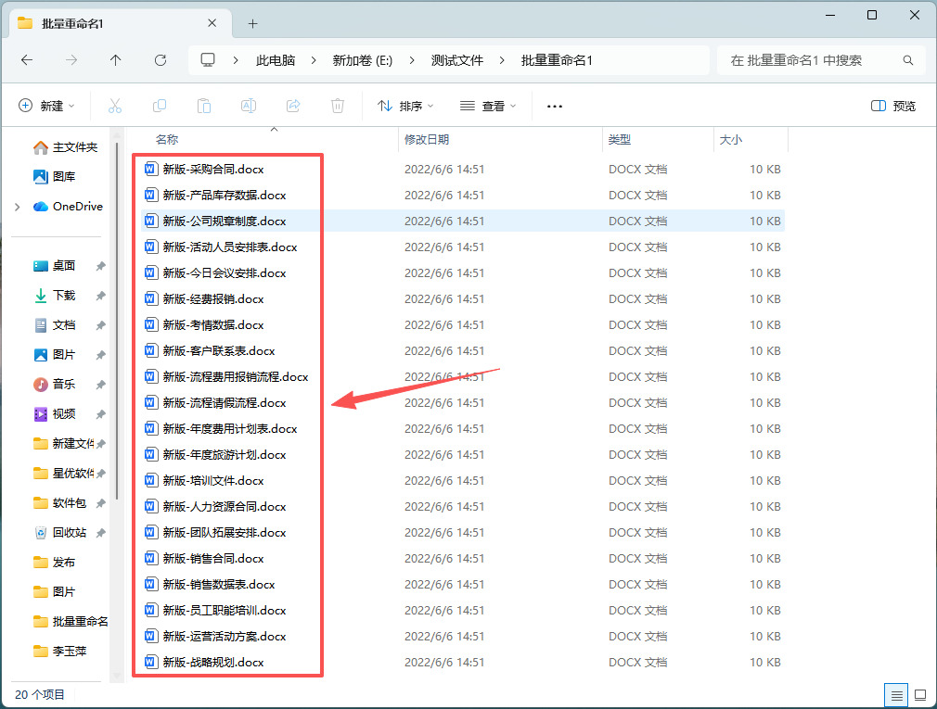The image size is (937, 709).
Task: Click the Copy icon in toolbar
Action: point(160,107)
